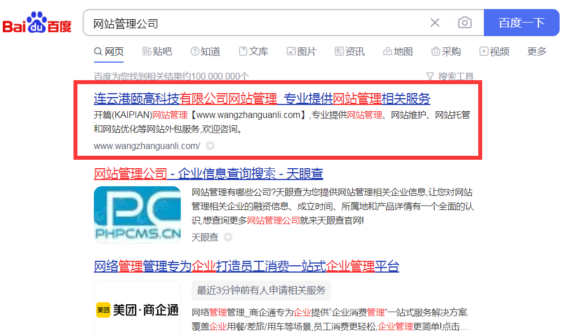Screen dimensions: 563x333
Task: Click the Baidu logo
Action: pyautogui.click(x=37, y=23)
